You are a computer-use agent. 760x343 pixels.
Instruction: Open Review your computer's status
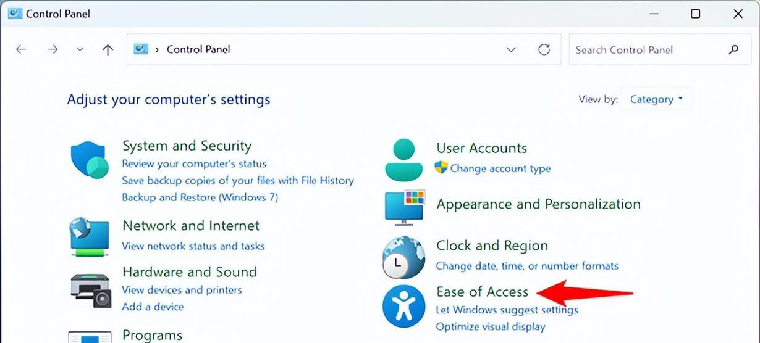(194, 163)
